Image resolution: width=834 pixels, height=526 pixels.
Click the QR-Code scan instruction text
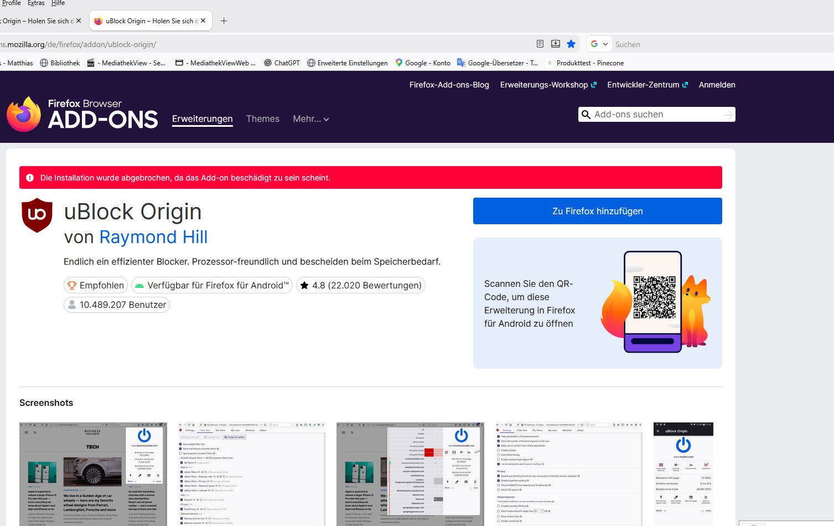pyautogui.click(x=530, y=303)
